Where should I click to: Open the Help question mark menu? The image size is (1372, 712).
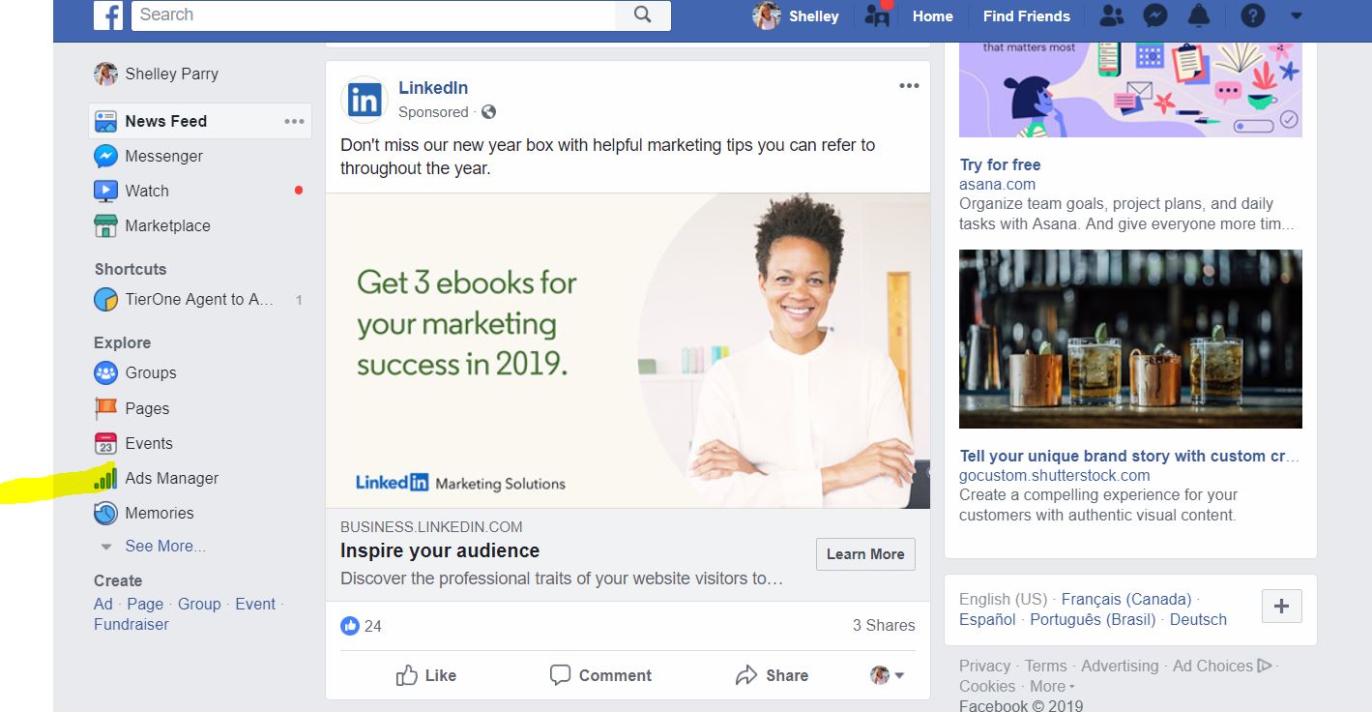(x=1250, y=15)
